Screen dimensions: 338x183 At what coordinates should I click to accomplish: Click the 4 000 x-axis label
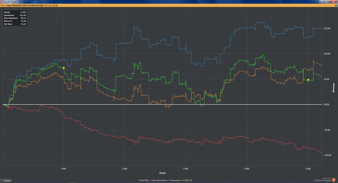[x=247, y=169]
